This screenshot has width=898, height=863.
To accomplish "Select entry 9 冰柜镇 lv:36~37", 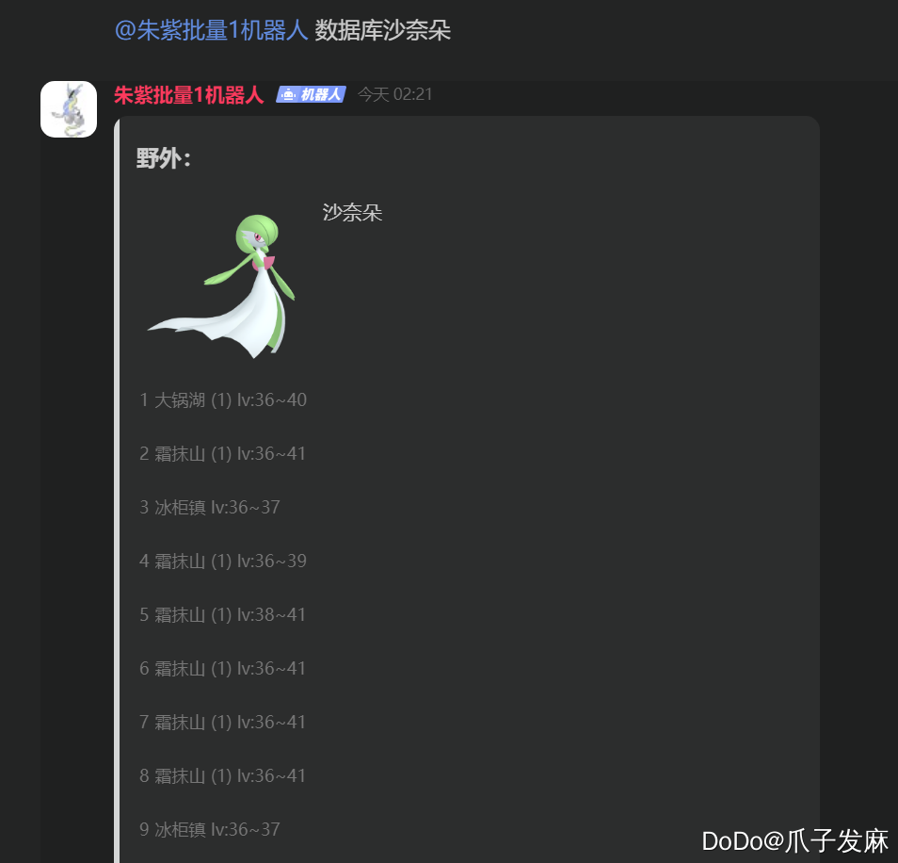I will click(210, 829).
